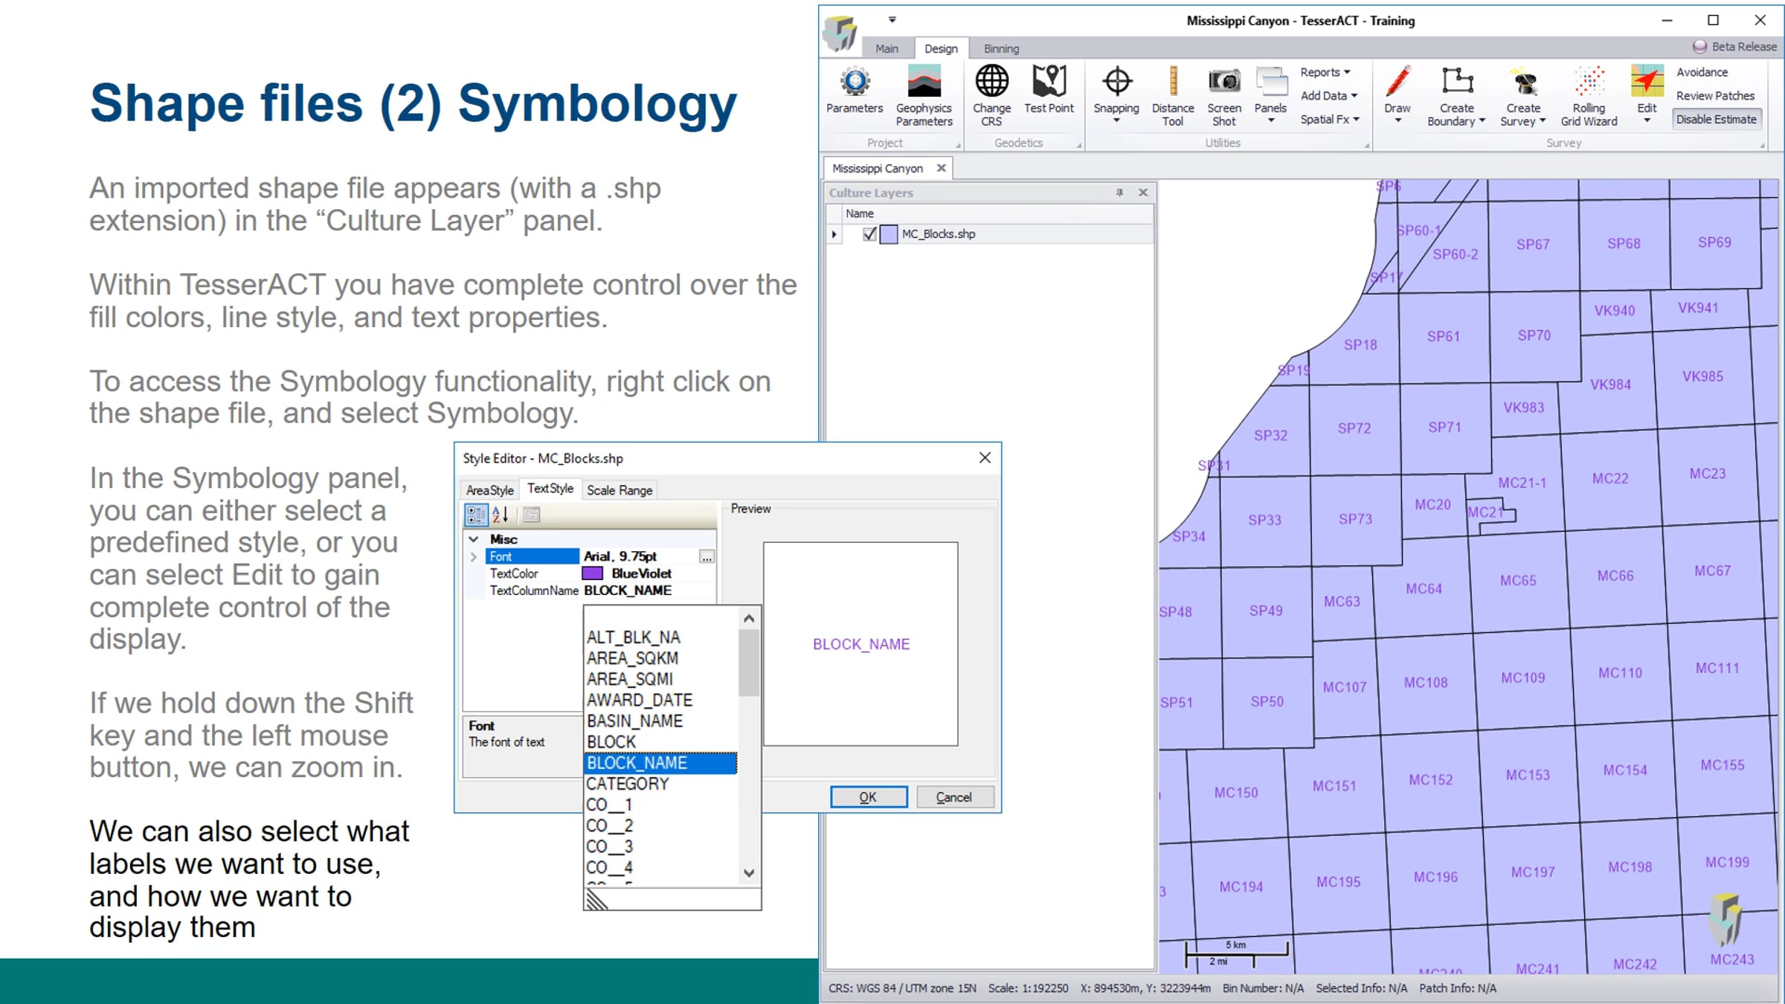Viewport: 1785px width, 1004px height.
Task: Open the Parameters gear icon
Action: [x=855, y=82]
